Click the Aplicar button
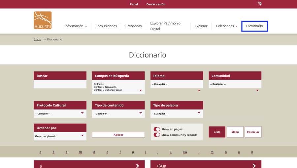Viewport: 297px width, 168px height. point(118,135)
